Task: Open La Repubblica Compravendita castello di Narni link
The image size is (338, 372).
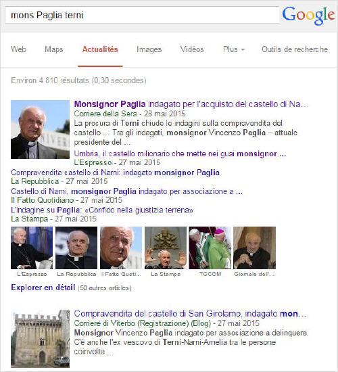Action: [x=115, y=172]
